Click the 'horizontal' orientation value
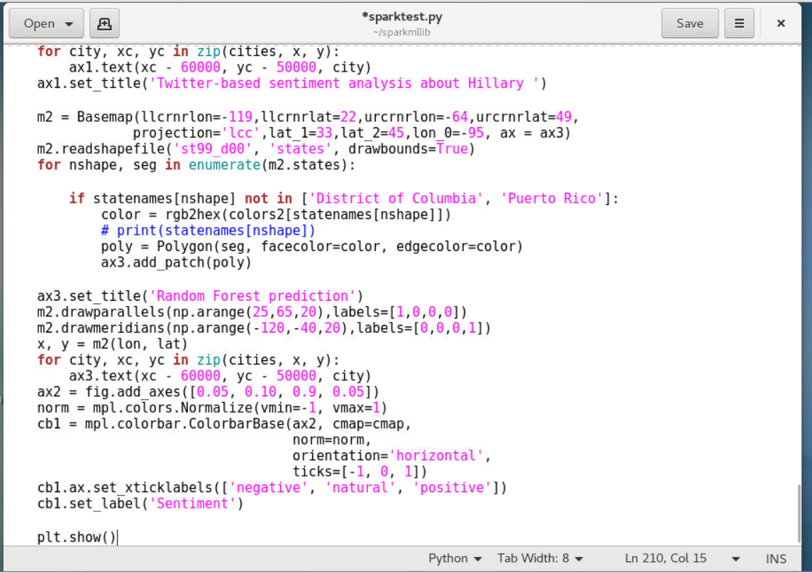 pos(435,455)
